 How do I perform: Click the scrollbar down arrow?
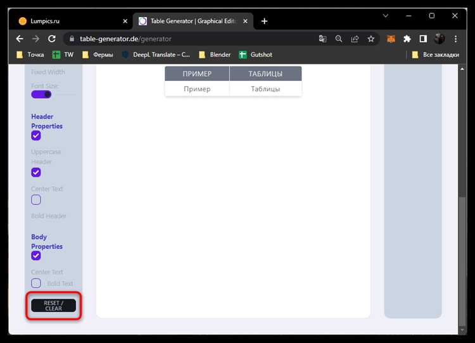coord(462,330)
